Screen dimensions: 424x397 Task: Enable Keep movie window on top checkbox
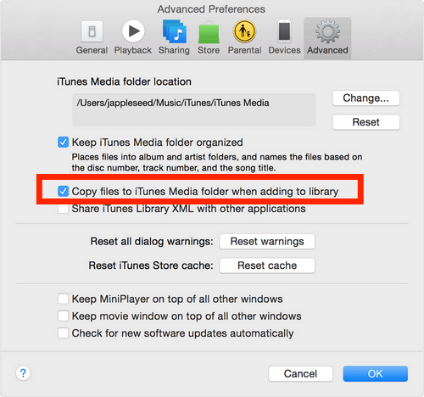63,316
